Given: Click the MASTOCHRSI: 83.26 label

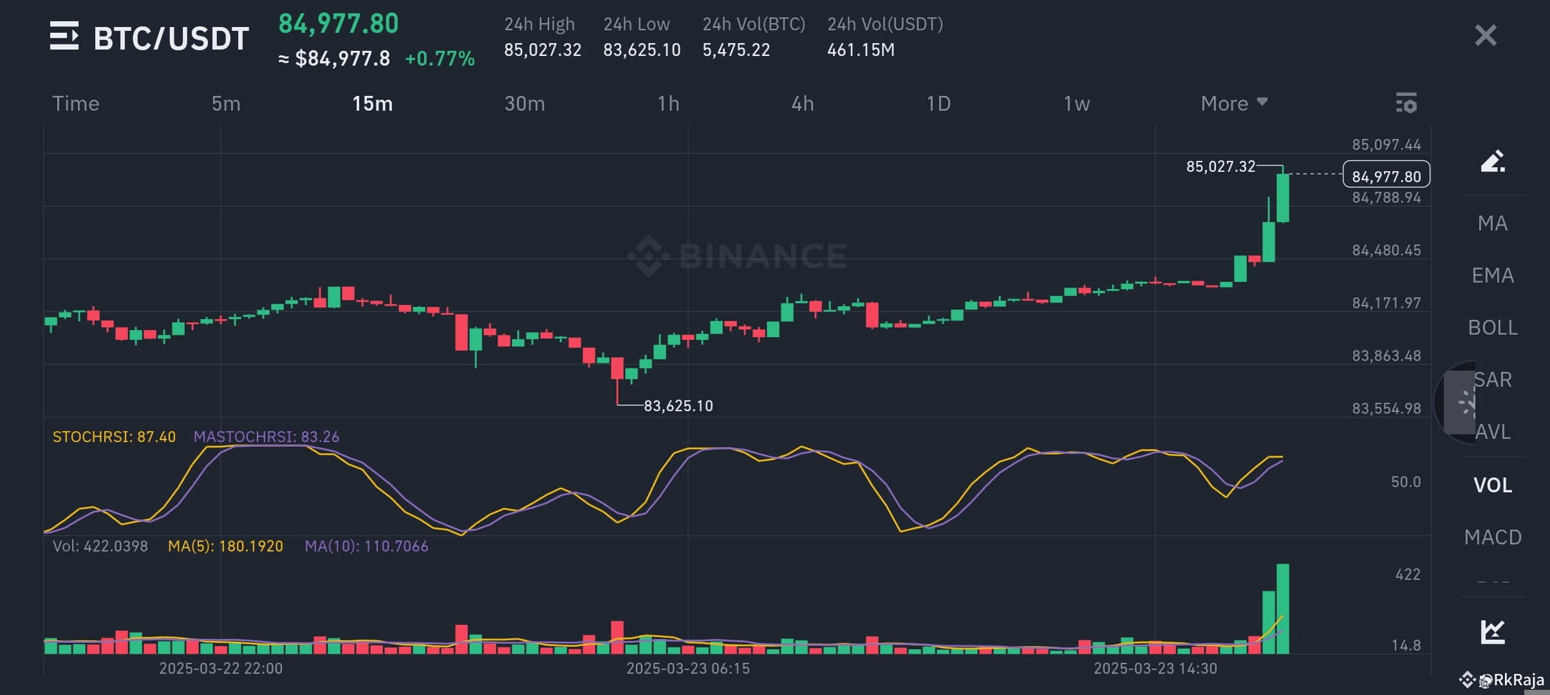Looking at the screenshot, I should pos(266,437).
